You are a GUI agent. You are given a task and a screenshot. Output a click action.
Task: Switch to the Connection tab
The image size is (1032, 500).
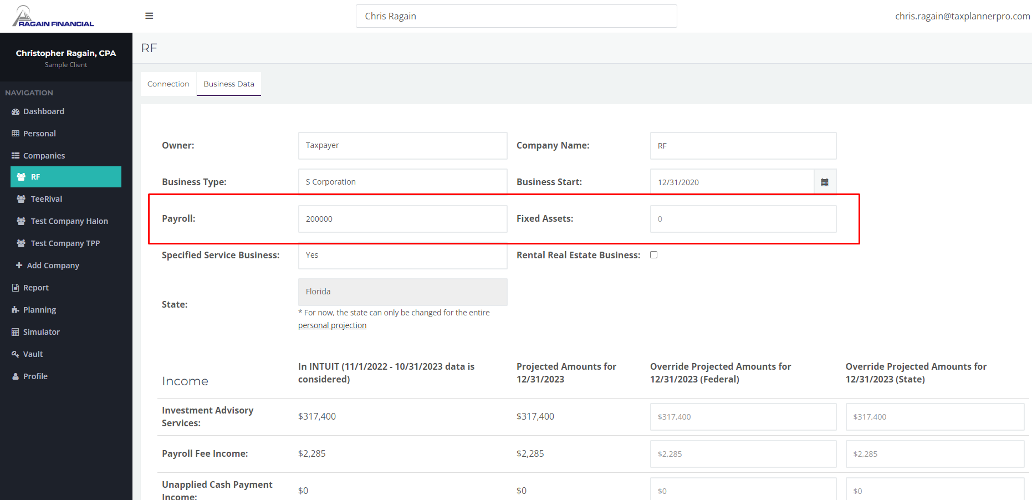(x=168, y=84)
